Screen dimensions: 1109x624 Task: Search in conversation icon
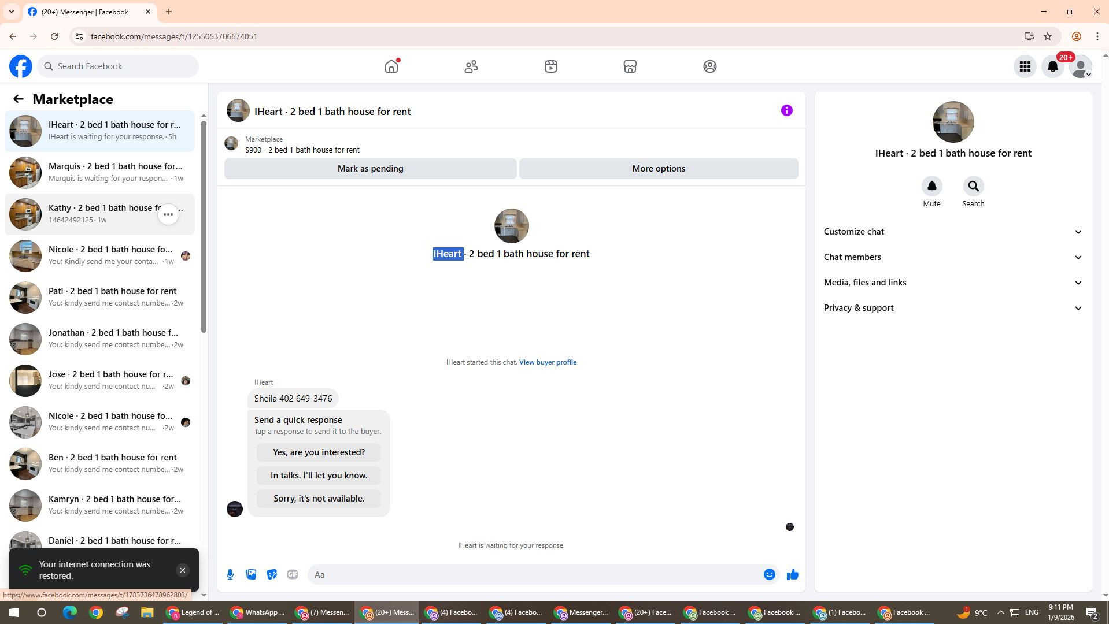tap(973, 186)
